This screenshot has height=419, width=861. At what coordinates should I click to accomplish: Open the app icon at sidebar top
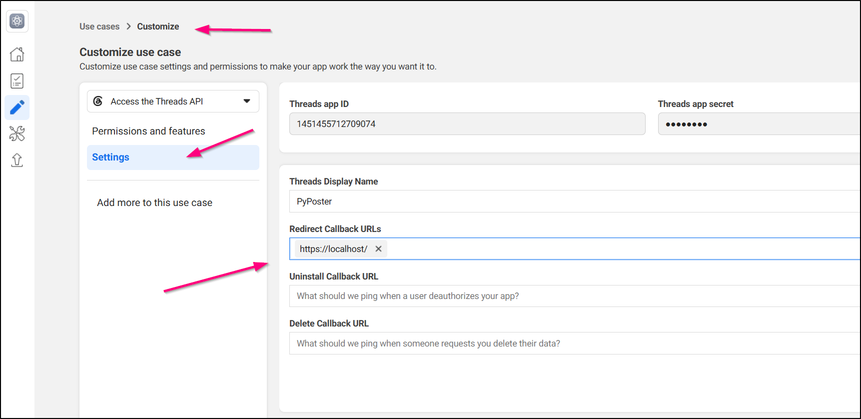pyautogui.click(x=17, y=21)
